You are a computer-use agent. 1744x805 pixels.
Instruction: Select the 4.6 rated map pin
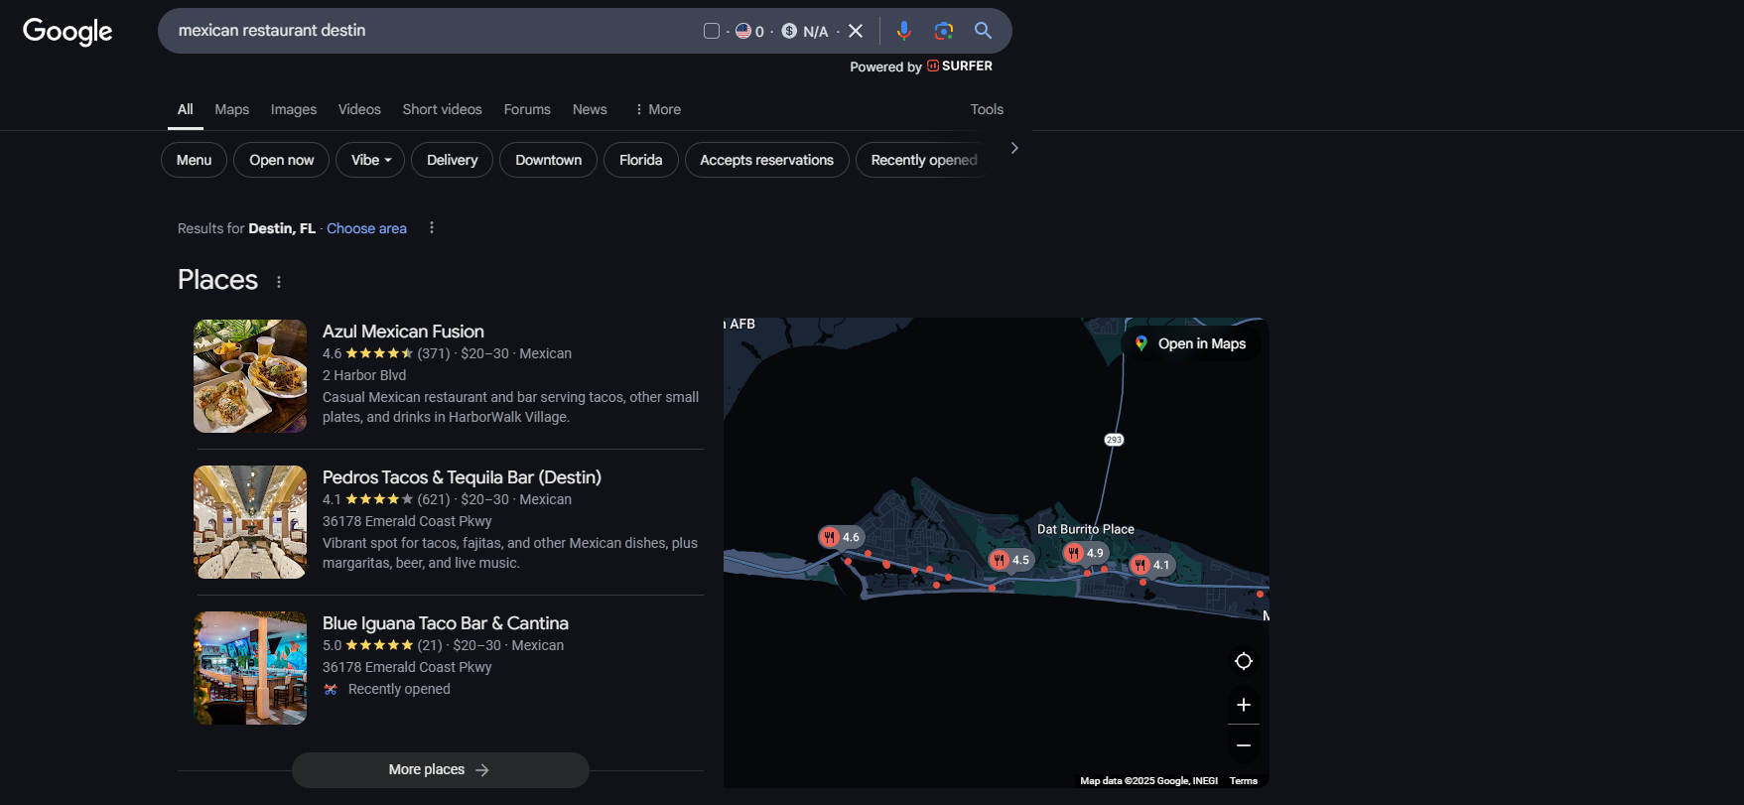coord(841,537)
